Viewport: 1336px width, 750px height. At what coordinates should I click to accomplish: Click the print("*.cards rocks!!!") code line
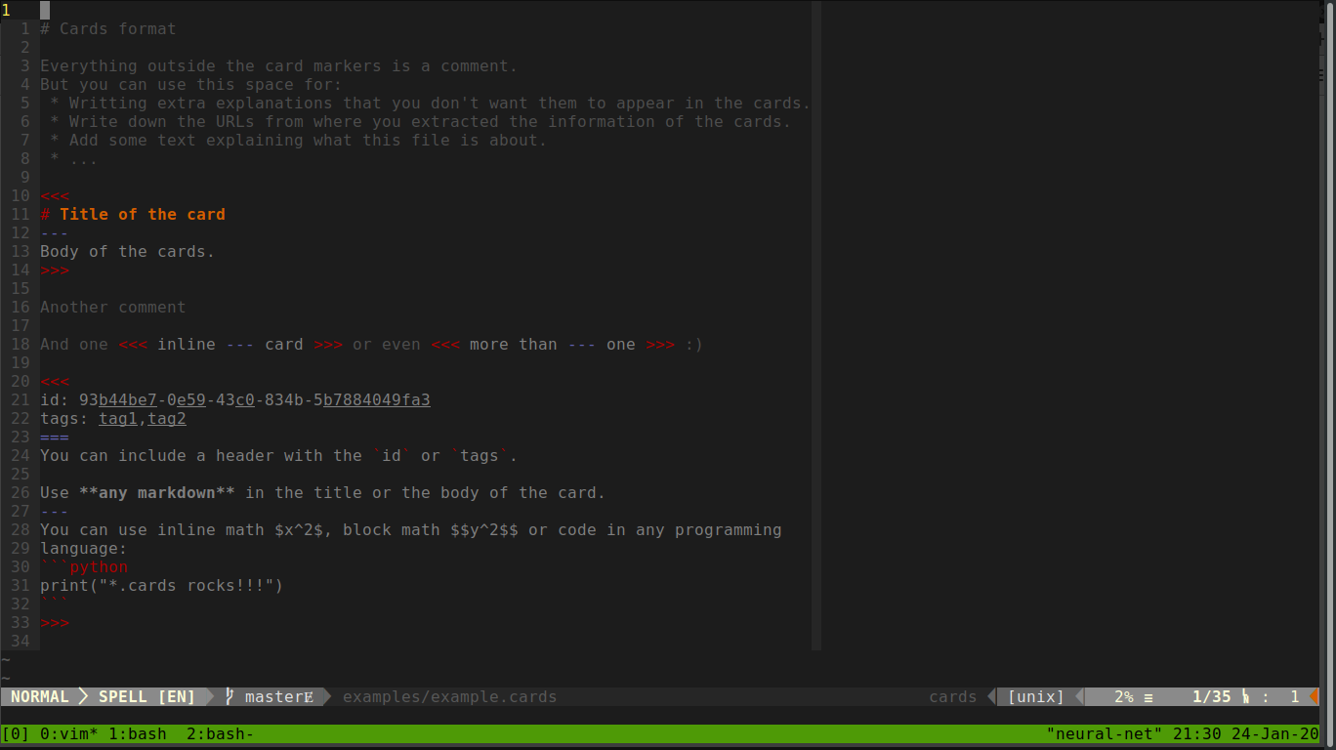161,585
